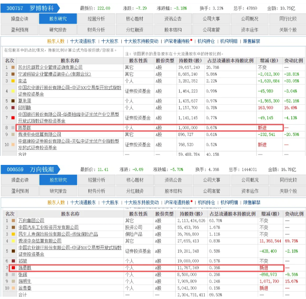Screen dimensions: 306x299
Task: Open 股东研究 tab in 万向钱潮 panel
Action: pyautogui.click(x=58, y=180)
